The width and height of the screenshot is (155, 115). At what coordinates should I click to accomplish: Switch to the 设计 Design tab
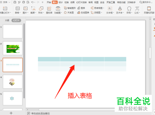[x=60, y=2]
